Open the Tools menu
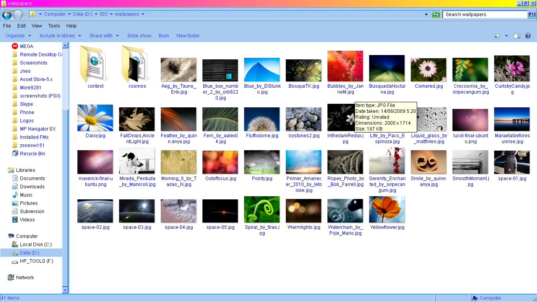Viewport: 537px width, 302px height. click(x=54, y=26)
